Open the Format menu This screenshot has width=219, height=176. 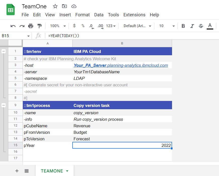83,15
